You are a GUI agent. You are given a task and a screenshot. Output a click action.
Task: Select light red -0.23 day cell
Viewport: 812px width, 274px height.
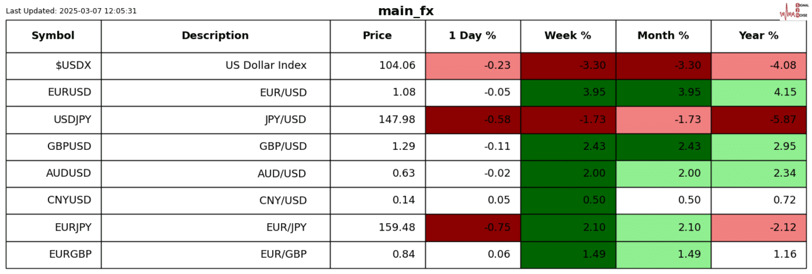tap(473, 65)
